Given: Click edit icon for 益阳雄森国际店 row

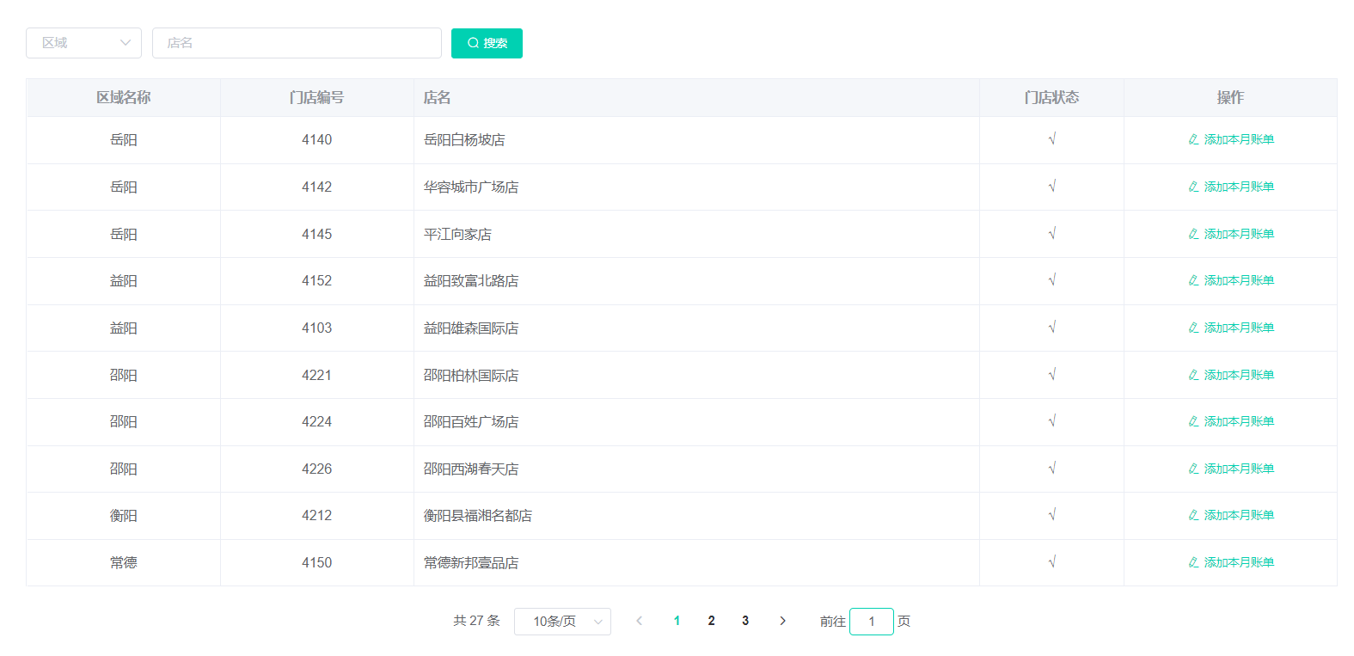Looking at the screenshot, I should pyautogui.click(x=1193, y=328).
